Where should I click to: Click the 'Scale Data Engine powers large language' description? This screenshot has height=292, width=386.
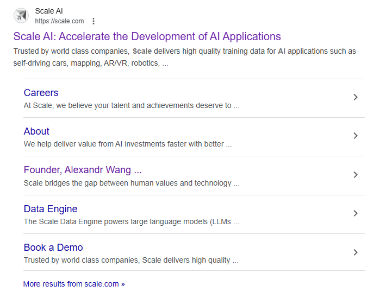click(x=131, y=221)
